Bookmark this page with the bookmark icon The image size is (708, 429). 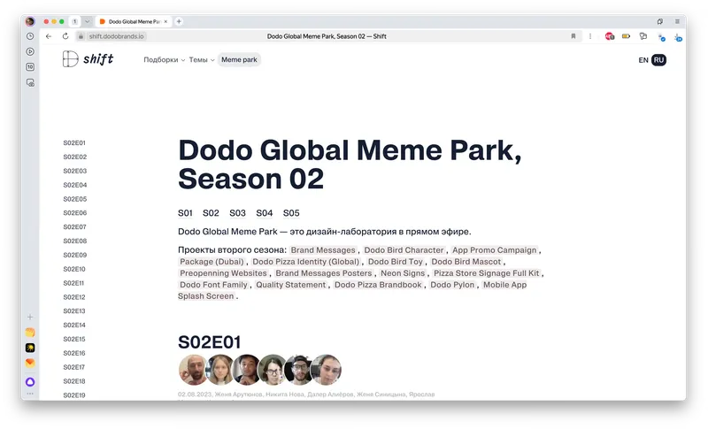pyautogui.click(x=573, y=36)
